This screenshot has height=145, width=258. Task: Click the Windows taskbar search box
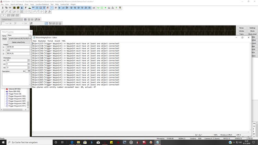(x=30, y=142)
